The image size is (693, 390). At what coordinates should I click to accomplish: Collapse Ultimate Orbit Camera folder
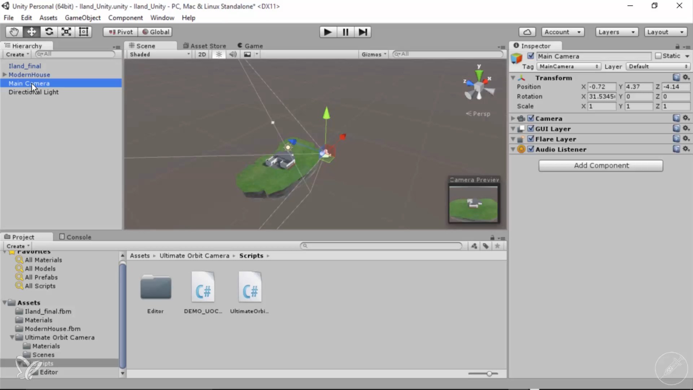pos(12,337)
